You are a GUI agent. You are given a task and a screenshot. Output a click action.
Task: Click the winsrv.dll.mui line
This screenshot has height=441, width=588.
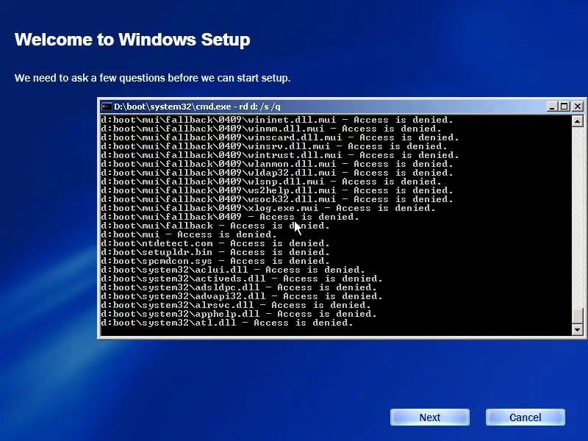point(274,146)
